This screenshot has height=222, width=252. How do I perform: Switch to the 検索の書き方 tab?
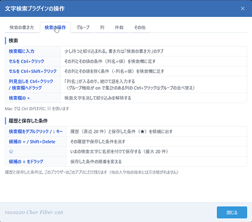(22, 28)
